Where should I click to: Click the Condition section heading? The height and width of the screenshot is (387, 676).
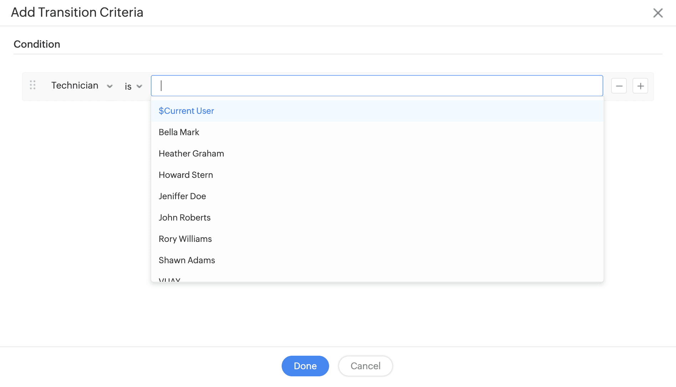[37, 44]
